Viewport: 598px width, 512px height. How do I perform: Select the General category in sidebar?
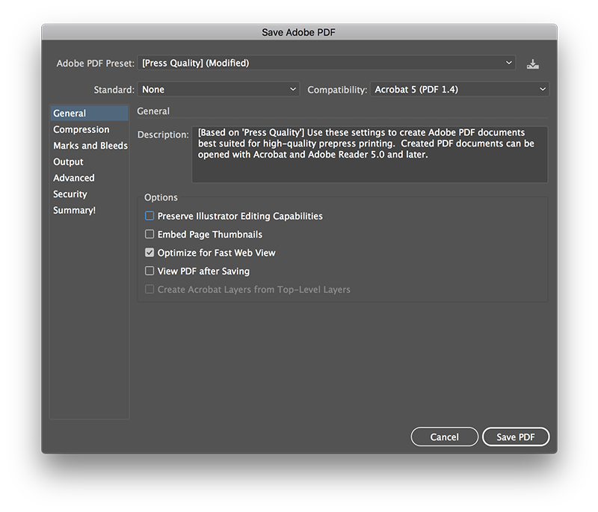click(x=89, y=113)
